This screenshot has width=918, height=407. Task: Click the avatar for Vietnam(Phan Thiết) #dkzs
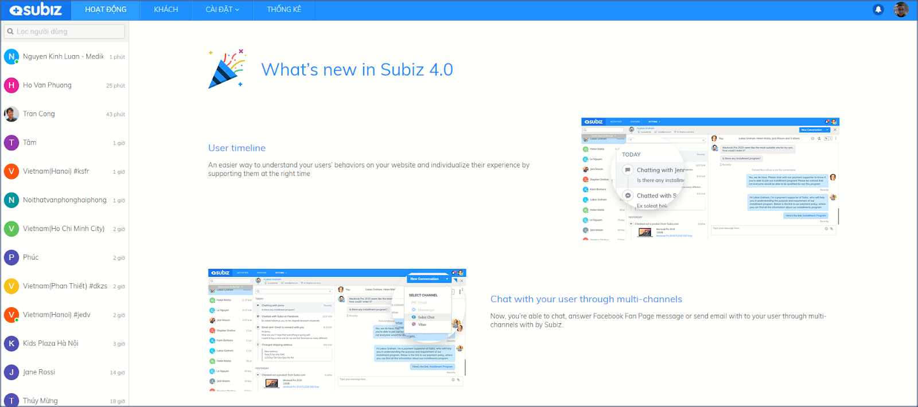point(11,286)
